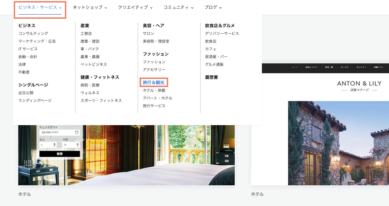The image size is (389, 206).
Task: Click the チェックアウト date input field
Action: [x=59, y=132]
